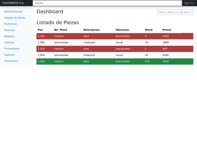Click the Ubicacion column header
This screenshot has height=148, width=197.
[x=122, y=30]
